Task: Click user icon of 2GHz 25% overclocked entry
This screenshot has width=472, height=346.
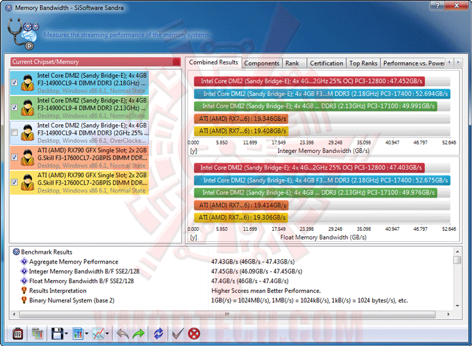Action: click(28, 133)
